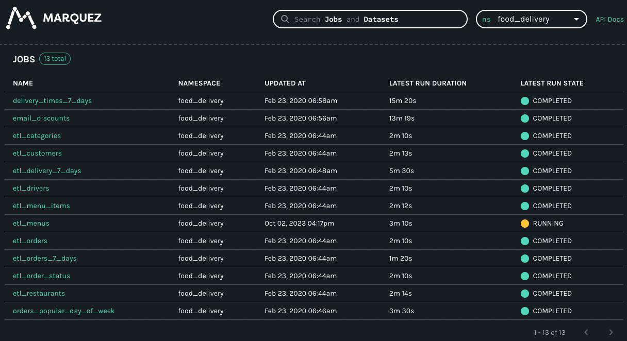Click green status dot for orders_popular_day_of_week
Screen dimensions: 627x341
(x=525, y=311)
